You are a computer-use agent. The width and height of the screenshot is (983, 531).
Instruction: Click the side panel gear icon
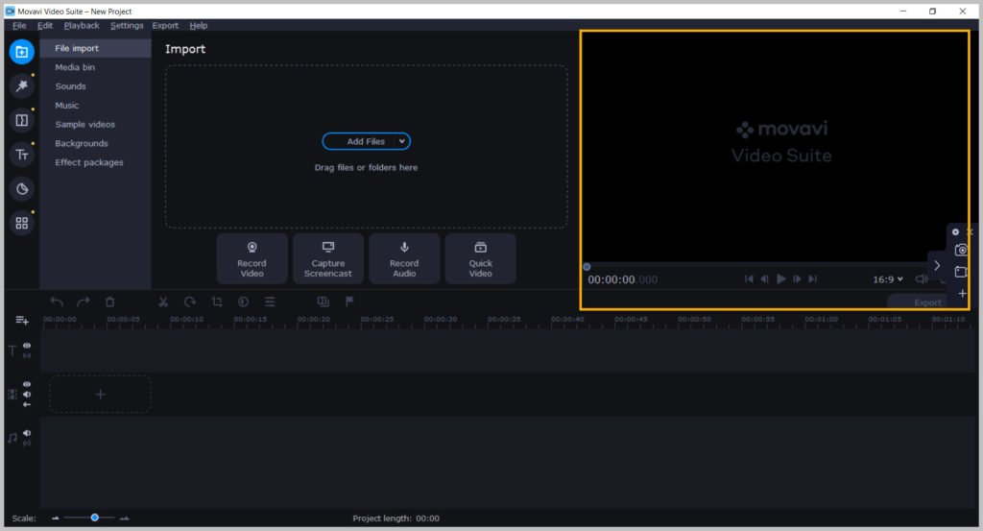[x=955, y=232]
